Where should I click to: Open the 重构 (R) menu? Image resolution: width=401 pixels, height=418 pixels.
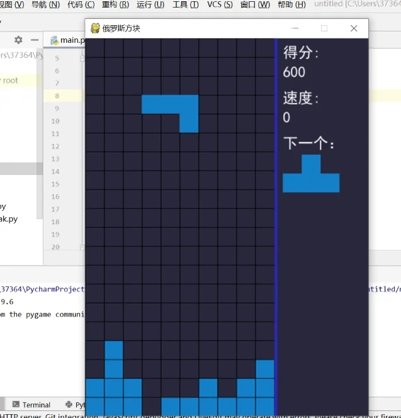[115, 4]
